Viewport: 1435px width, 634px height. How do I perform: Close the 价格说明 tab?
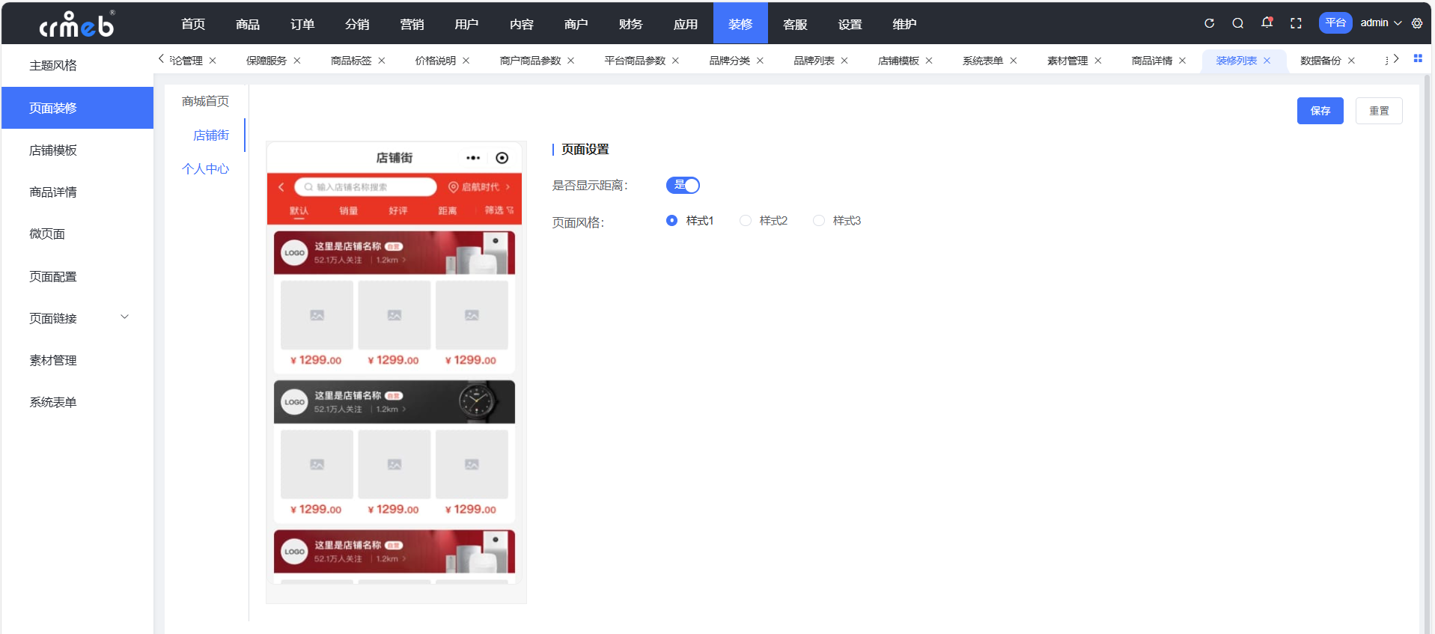(466, 61)
